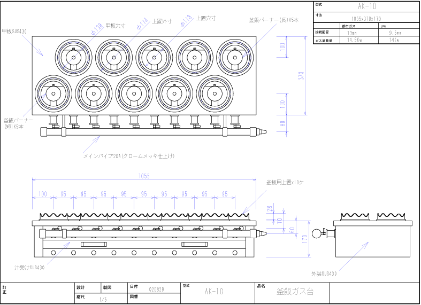The image size is (421, 305).
Task: Click the 1055 overall width dimension
Action: pos(144,175)
